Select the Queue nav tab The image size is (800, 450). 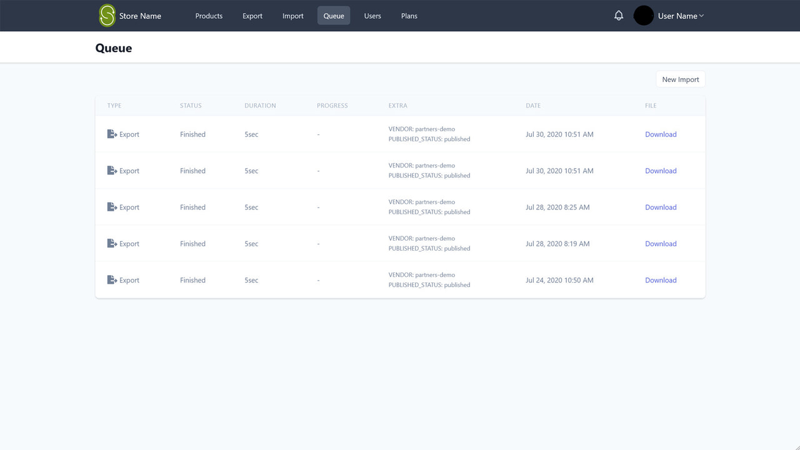(x=334, y=16)
